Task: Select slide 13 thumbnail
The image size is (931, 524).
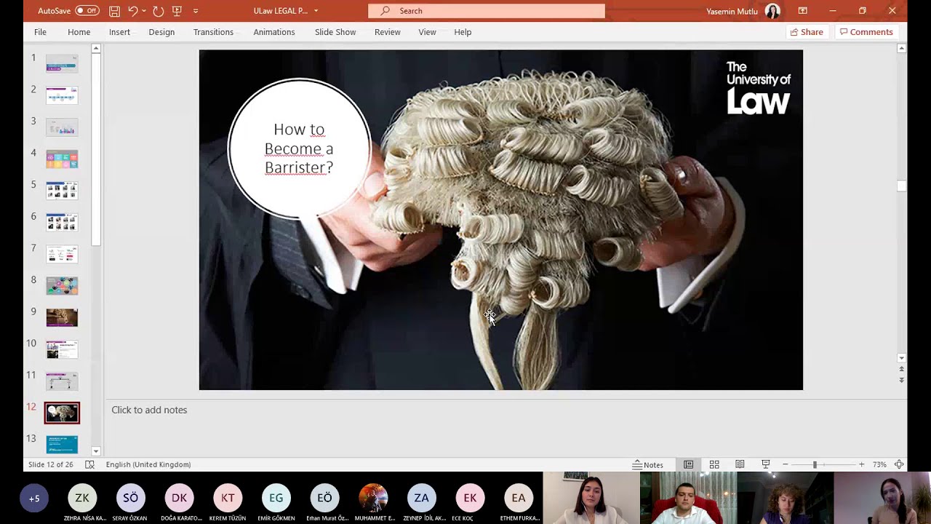Action: click(62, 444)
